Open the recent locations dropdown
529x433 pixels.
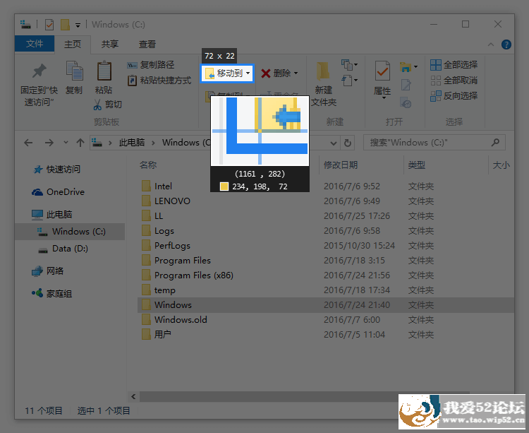(66, 143)
